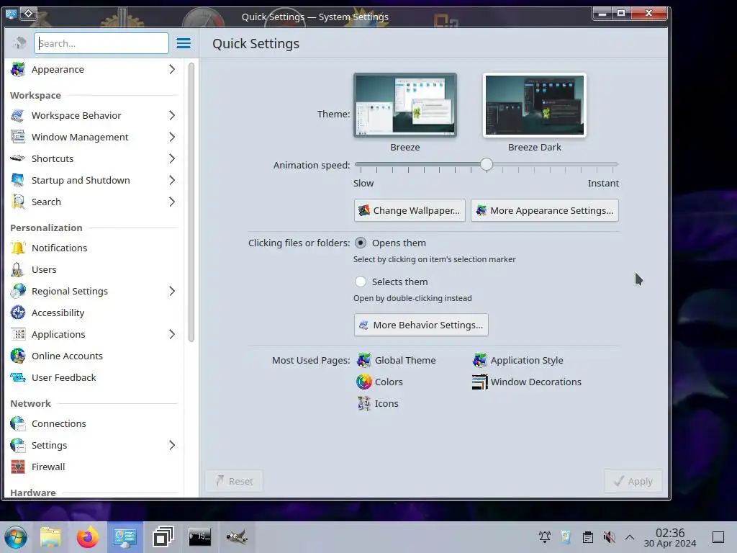Click the Colors wheel icon
Viewport: 737px width, 553px height.
tap(363, 382)
